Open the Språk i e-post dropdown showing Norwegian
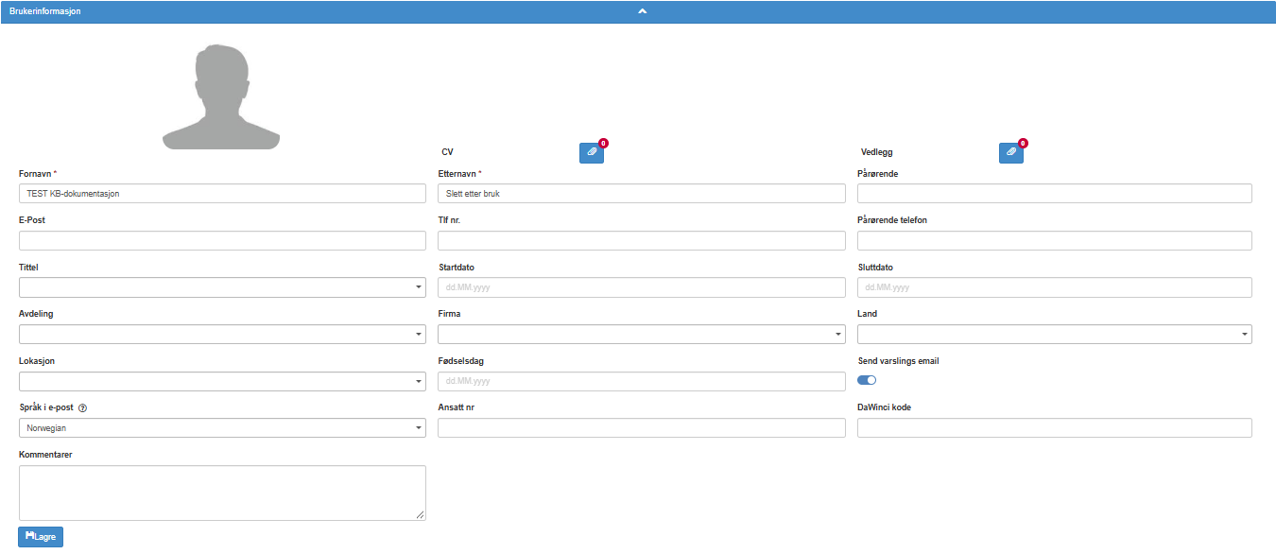The width and height of the screenshot is (1276, 554). pyautogui.click(x=222, y=428)
